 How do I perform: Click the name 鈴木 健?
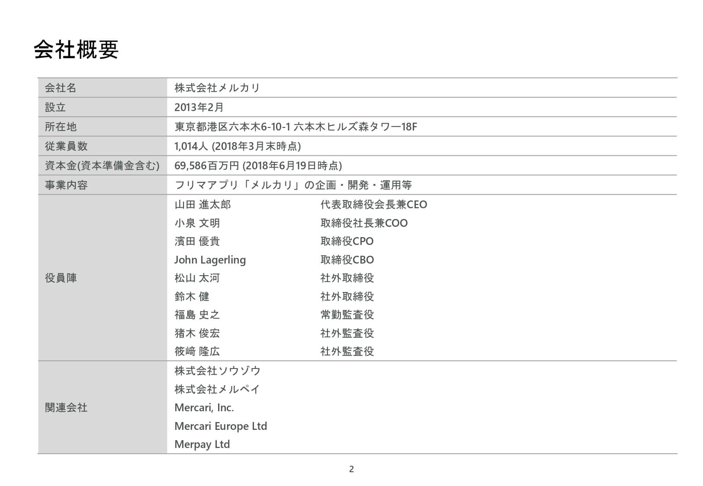(x=192, y=296)
